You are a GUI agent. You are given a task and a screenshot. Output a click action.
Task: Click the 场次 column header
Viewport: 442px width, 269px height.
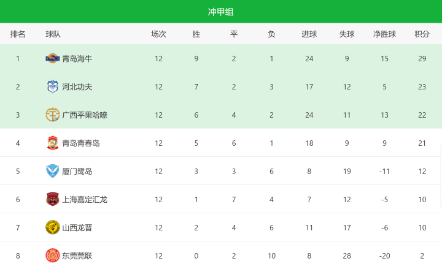pos(158,34)
